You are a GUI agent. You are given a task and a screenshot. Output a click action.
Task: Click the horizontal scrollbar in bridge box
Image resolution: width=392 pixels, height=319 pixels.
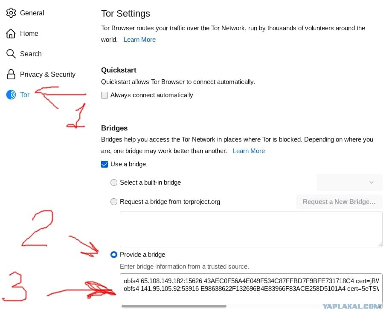174,306
